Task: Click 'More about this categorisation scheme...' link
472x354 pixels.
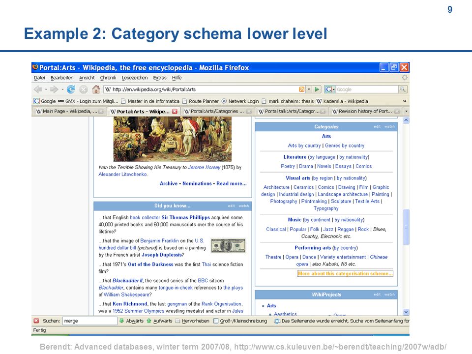Action: point(345,274)
